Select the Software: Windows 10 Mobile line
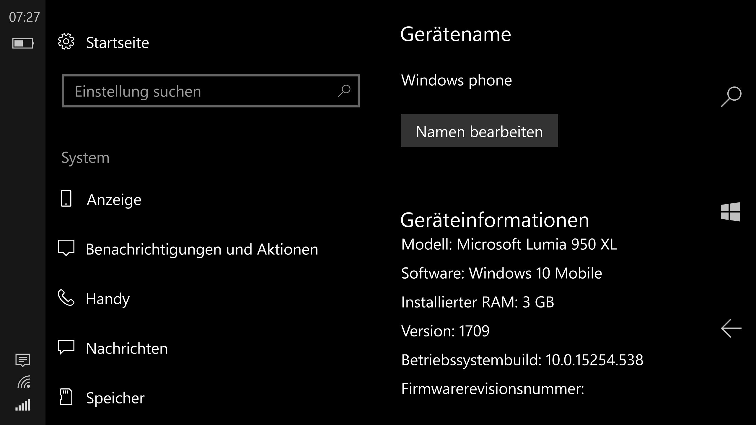Viewport: 756px width, 425px height. click(x=501, y=273)
